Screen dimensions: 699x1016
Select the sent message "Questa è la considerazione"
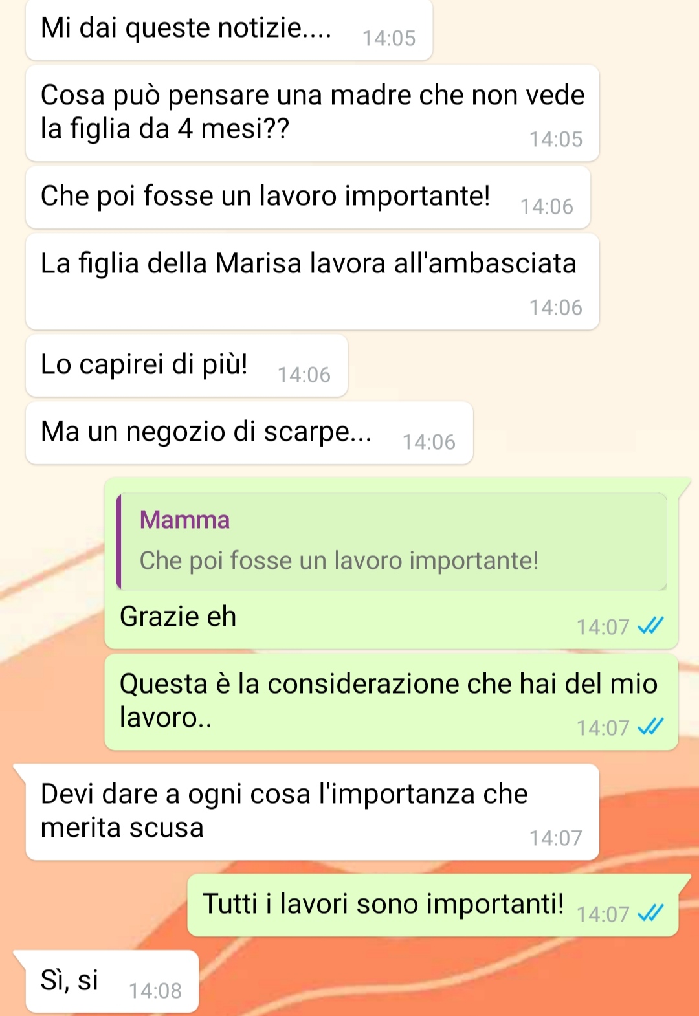pyautogui.click(x=392, y=702)
